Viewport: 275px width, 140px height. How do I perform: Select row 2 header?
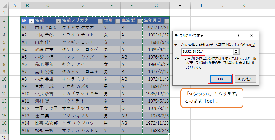4,20
